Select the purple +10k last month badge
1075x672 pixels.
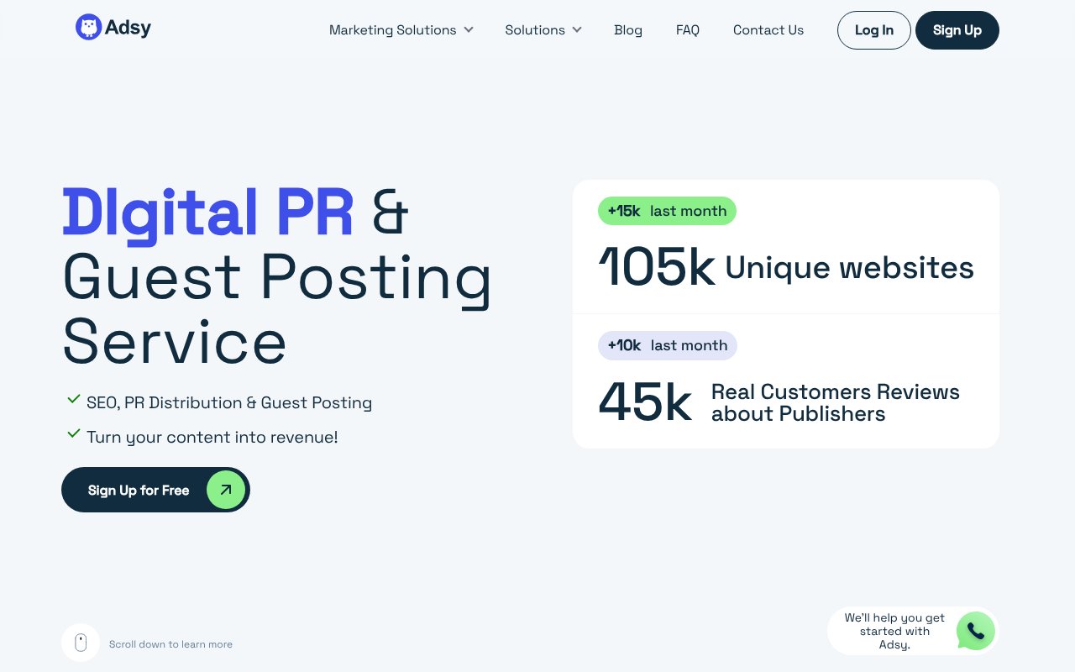pyautogui.click(x=667, y=345)
